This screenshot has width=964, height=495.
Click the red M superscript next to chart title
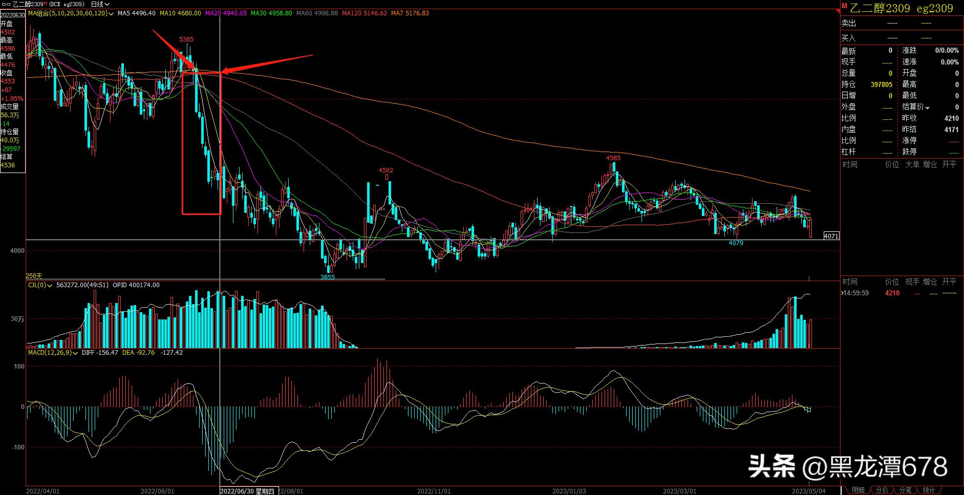click(x=46, y=3)
